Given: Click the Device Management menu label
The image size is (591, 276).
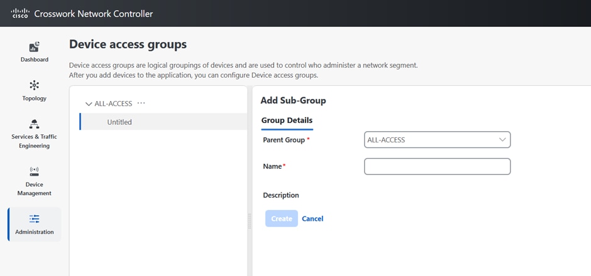Looking at the screenshot, I should click(35, 189).
